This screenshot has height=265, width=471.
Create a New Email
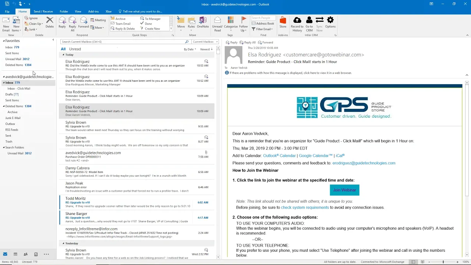[x=6, y=24]
